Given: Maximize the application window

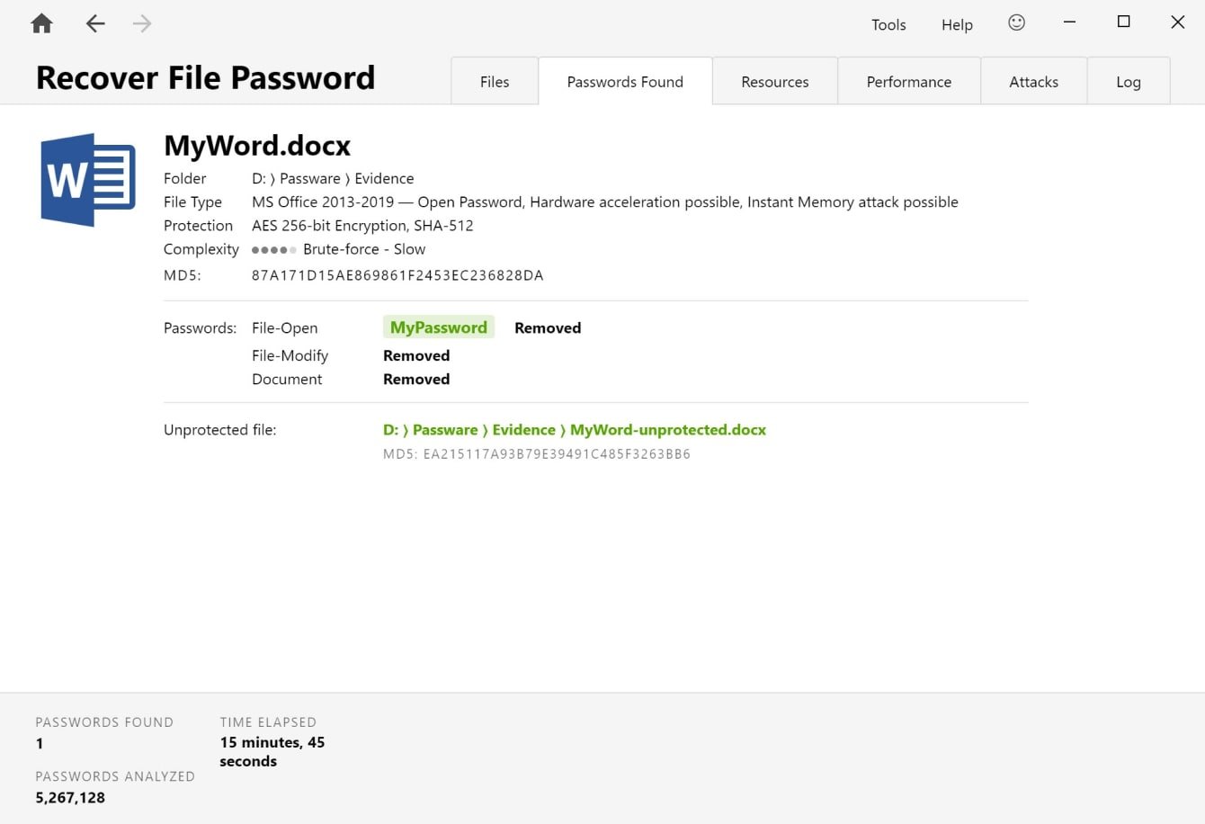Looking at the screenshot, I should pos(1123,22).
